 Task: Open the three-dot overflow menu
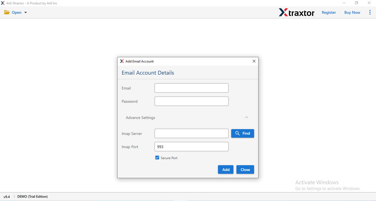click(x=370, y=12)
